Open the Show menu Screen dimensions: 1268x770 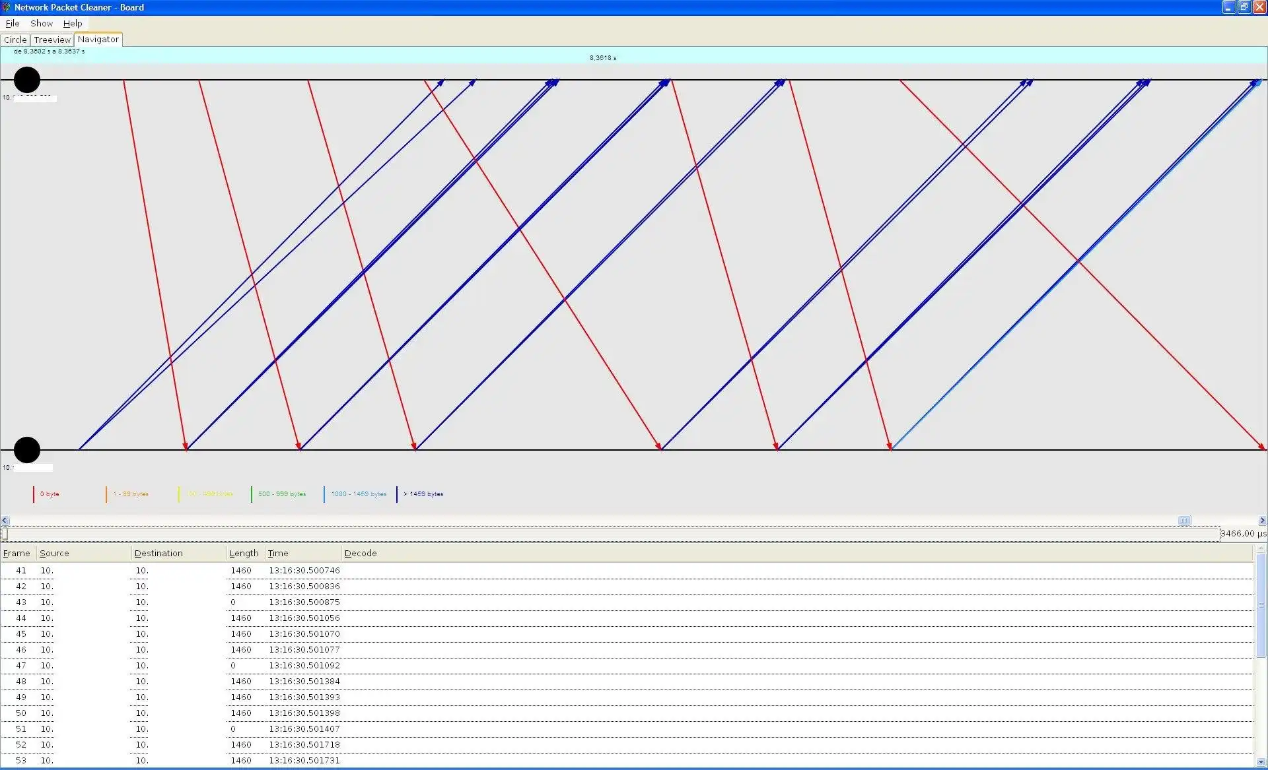coord(42,23)
